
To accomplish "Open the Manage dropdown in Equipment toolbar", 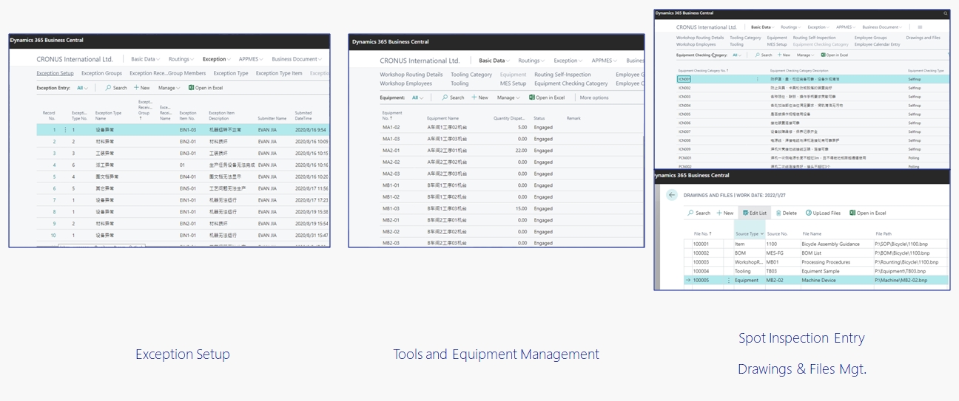I will pyautogui.click(x=508, y=97).
